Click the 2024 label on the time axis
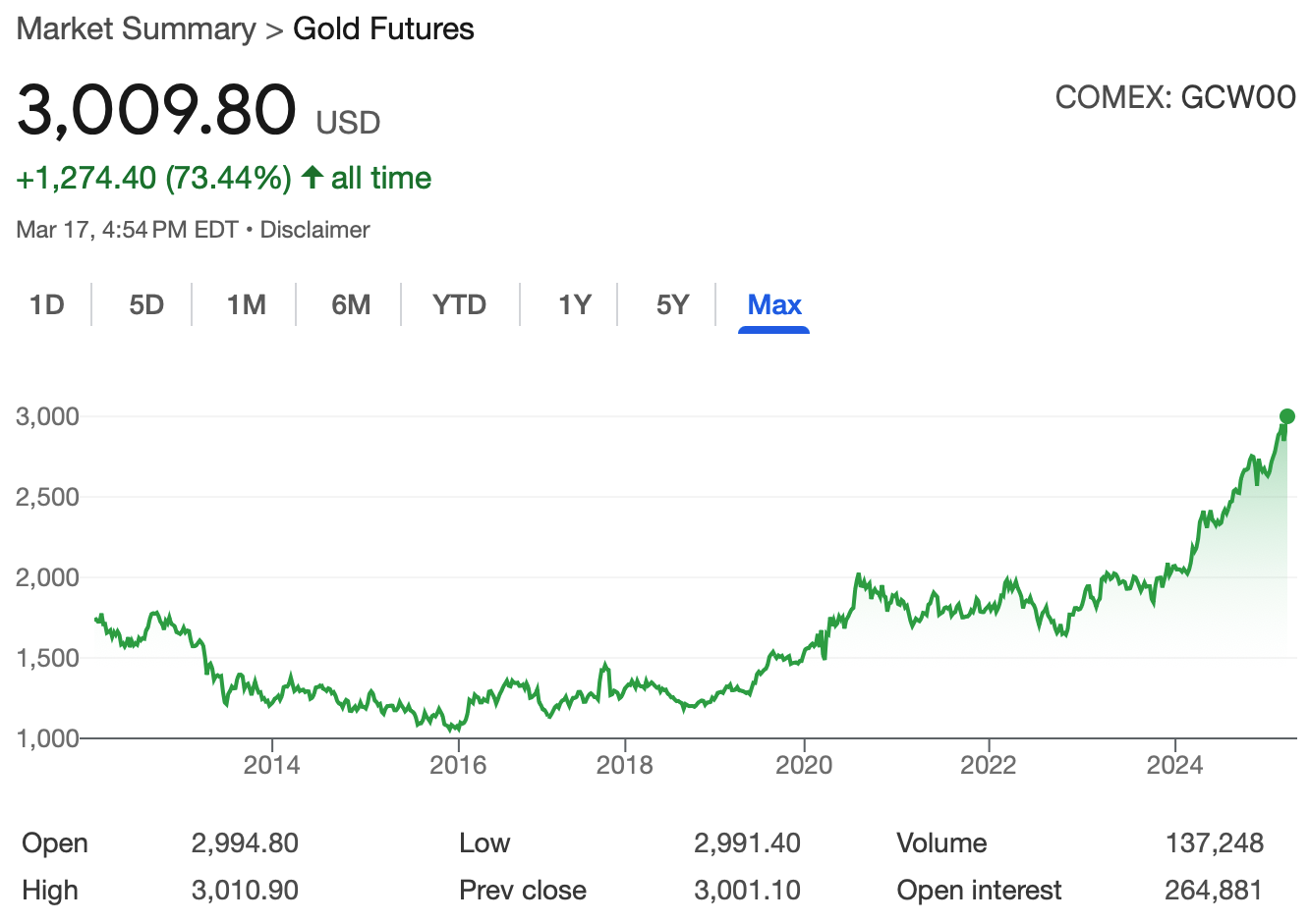1309x923 pixels. pyautogui.click(x=1174, y=765)
